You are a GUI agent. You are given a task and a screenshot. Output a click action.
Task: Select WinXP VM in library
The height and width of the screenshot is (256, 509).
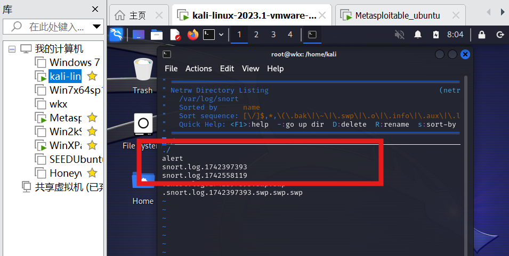66,145
